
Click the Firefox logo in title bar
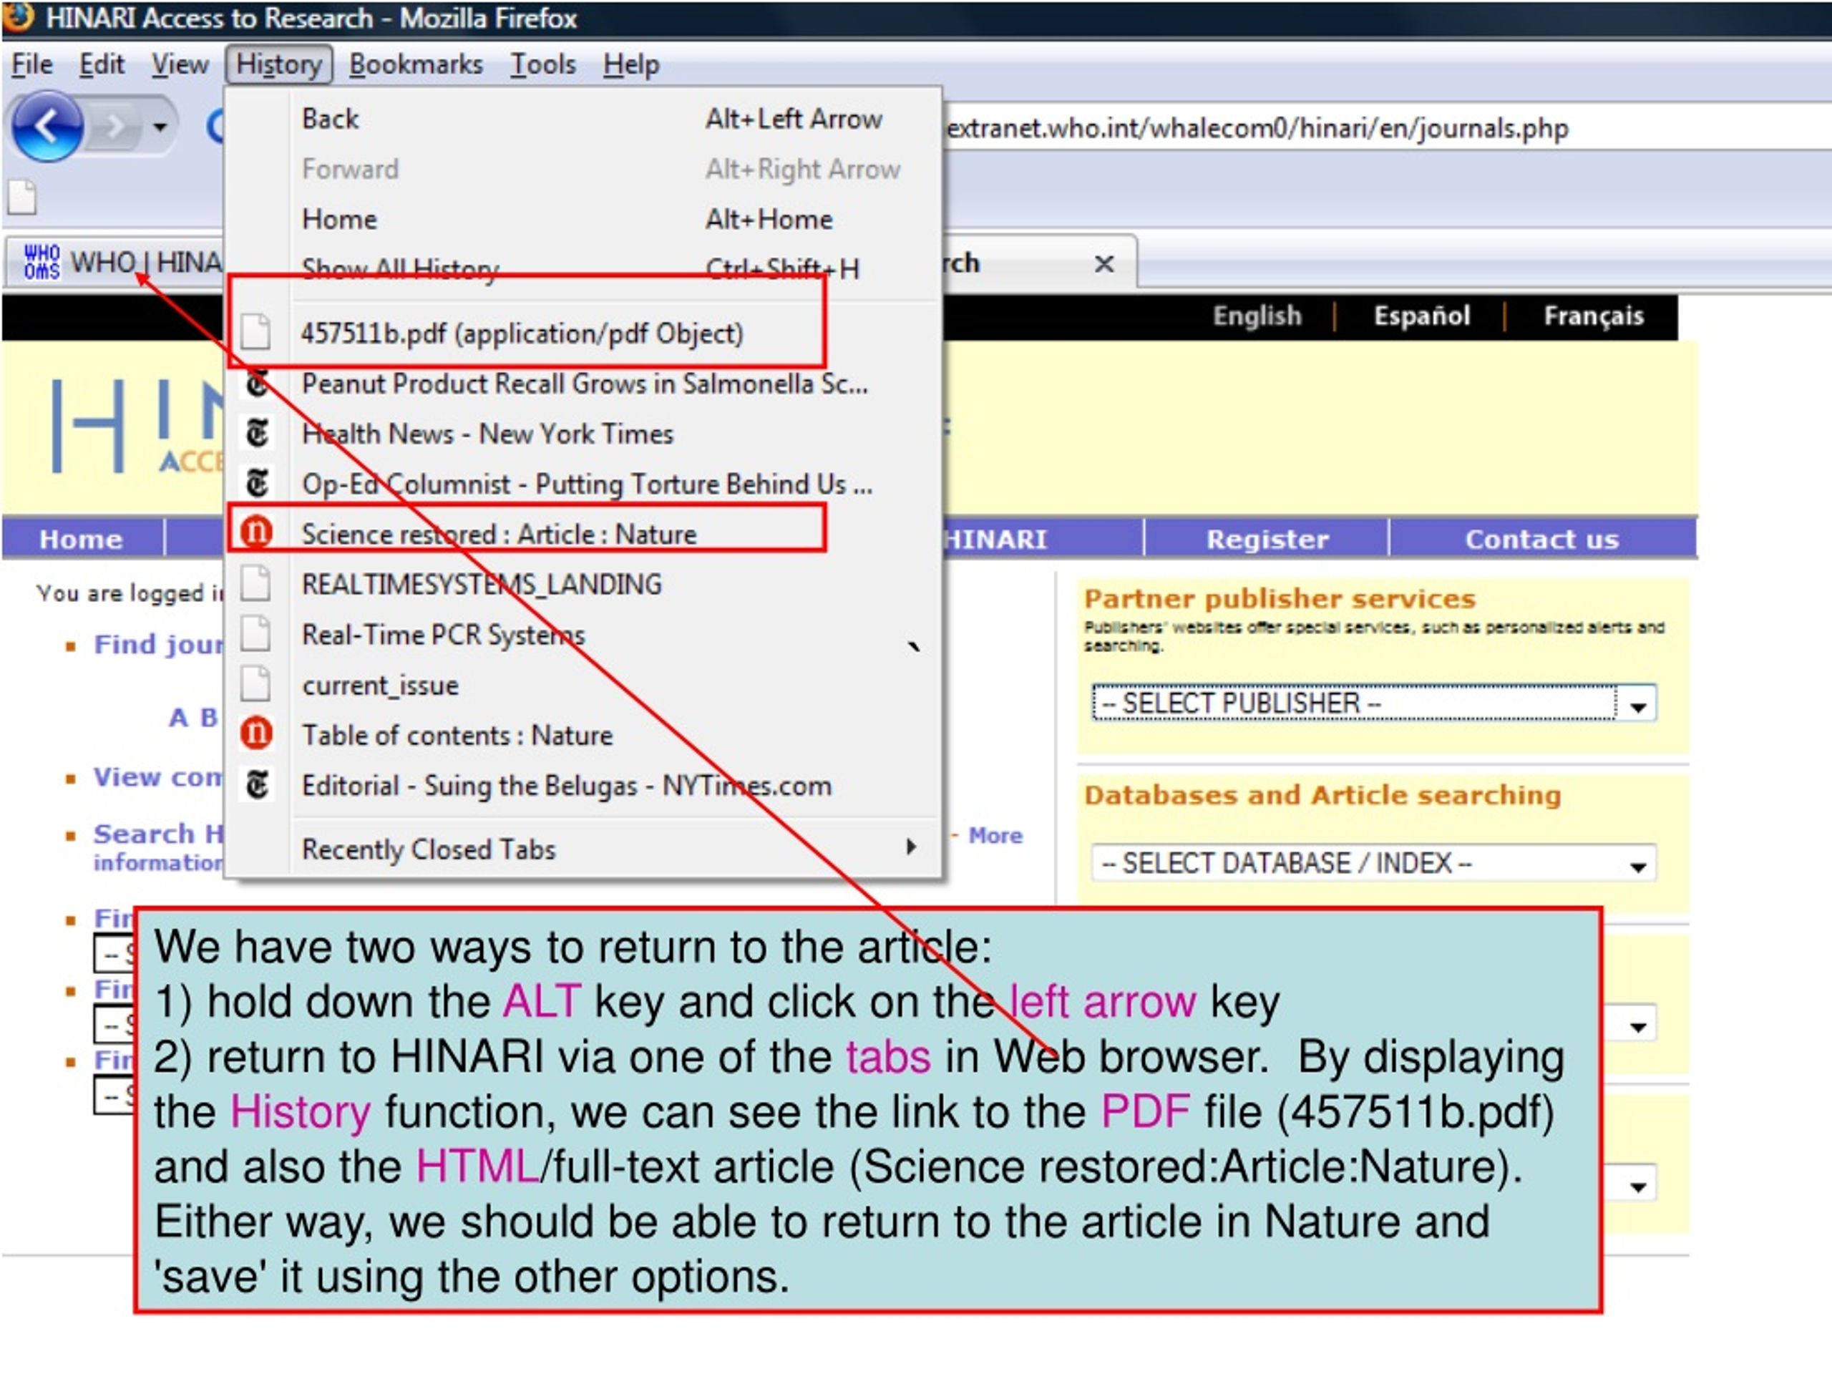point(17,16)
